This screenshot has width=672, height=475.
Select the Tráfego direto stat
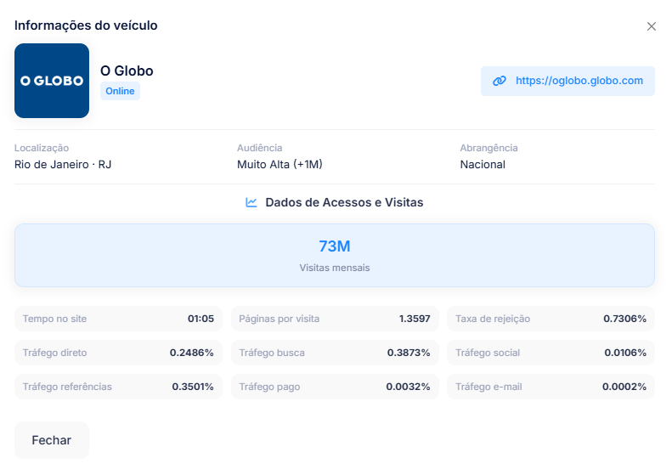pyautogui.click(x=118, y=353)
